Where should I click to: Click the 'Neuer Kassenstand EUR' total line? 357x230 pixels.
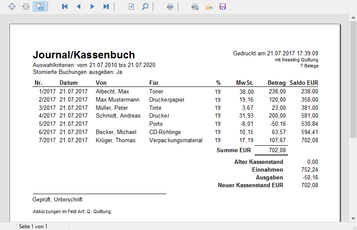250,185
